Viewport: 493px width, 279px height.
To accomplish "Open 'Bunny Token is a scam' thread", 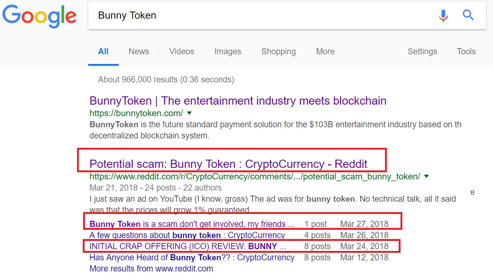I will coord(192,224).
